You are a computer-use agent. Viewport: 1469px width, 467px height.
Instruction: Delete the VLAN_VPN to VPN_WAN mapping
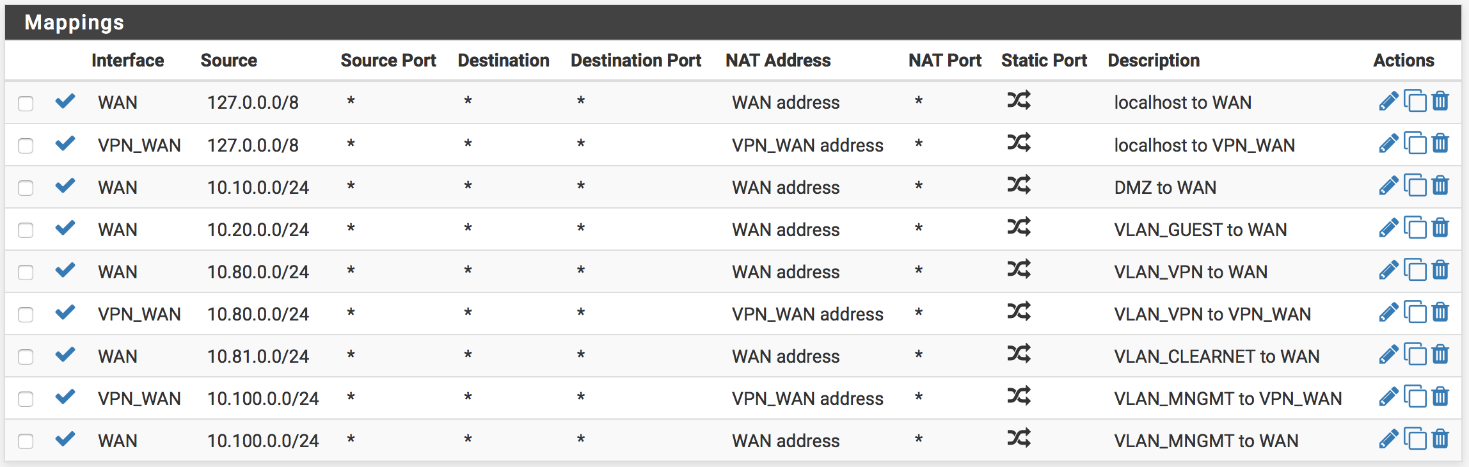click(1440, 313)
